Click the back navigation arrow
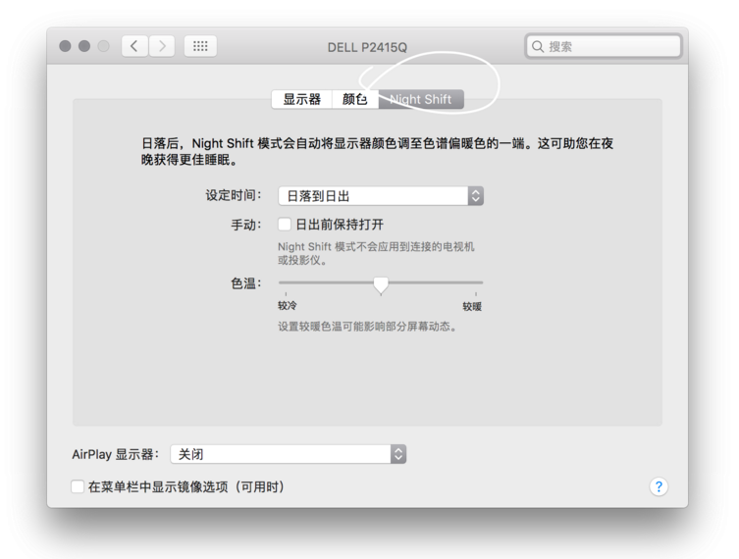The image size is (739, 559). coord(134,46)
